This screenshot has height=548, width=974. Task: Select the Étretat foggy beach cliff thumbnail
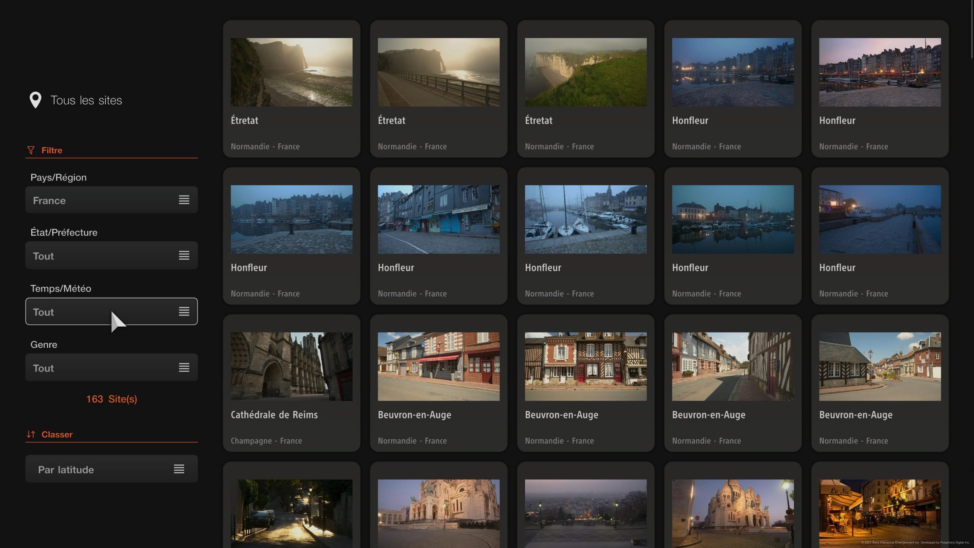point(291,72)
